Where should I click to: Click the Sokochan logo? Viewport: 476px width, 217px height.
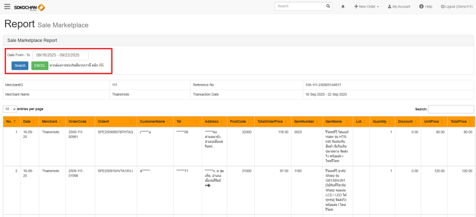29,7
